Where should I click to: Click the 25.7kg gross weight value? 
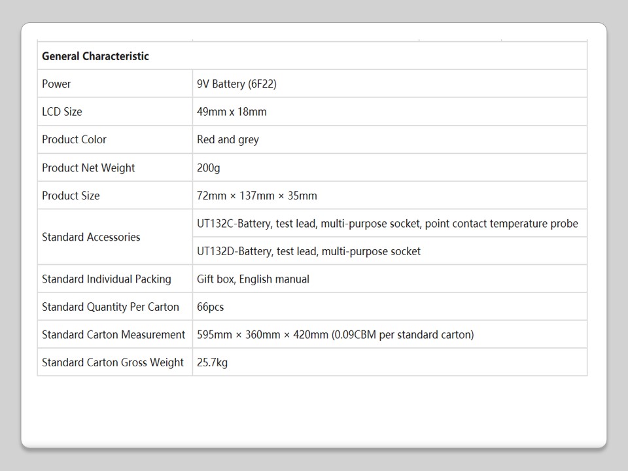click(x=213, y=362)
